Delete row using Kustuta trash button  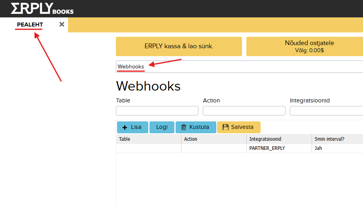(x=196, y=127)
